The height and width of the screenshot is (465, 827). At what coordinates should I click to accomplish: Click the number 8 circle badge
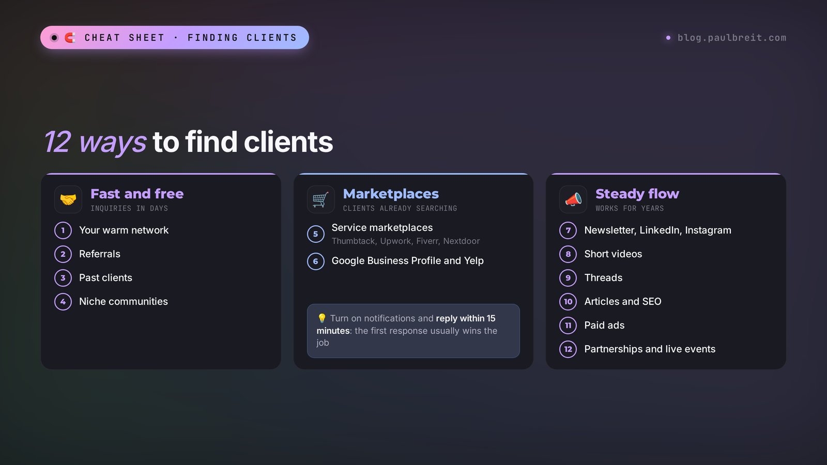568,254
